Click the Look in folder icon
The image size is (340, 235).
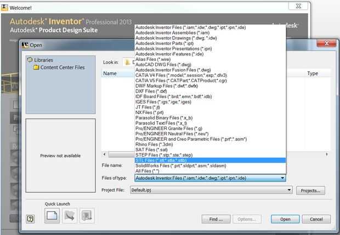click(x=127, y=62)
